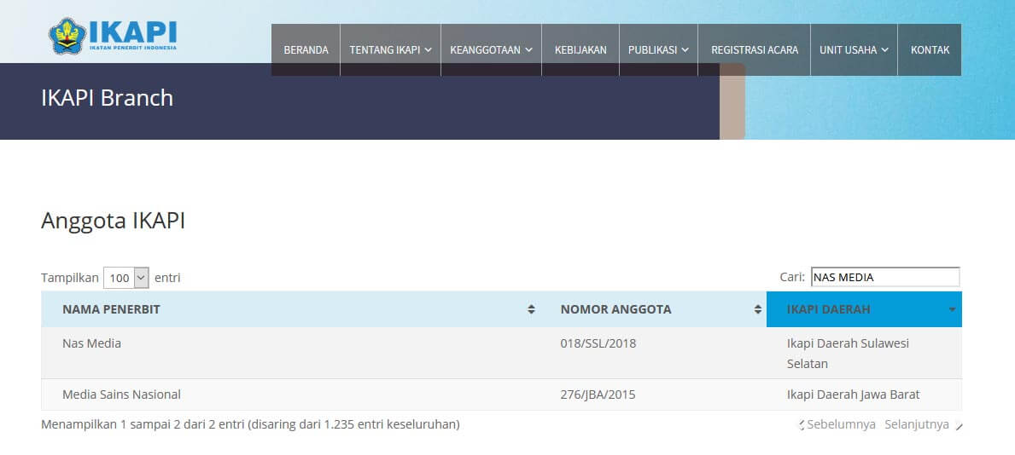Expand the Unit Usaha menu
Screen dimensions: 1015x455
(x=854, y=50)
